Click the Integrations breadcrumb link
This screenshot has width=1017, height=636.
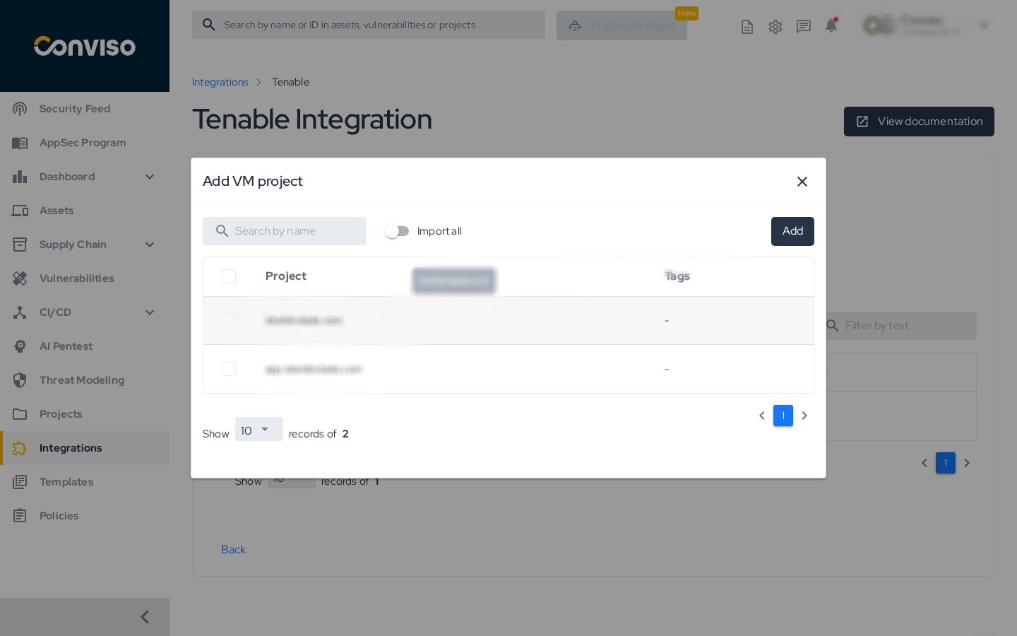220,82
